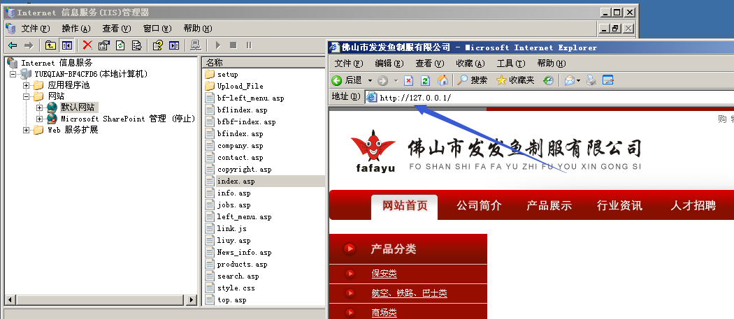Expand the Microsoft SharePoint 管理 node
Viewport: 734px width, 319px height.
[39, 119]
